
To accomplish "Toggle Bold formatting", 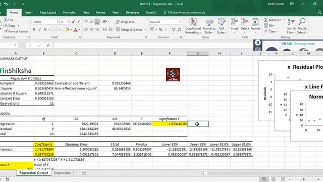I will tap(34, 30).
